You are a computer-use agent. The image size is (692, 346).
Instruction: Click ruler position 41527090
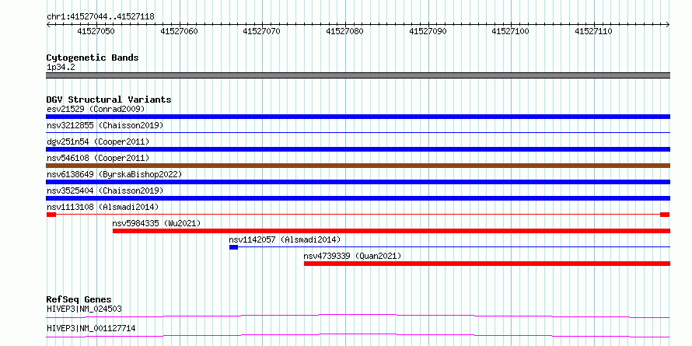tap(428, 31)
